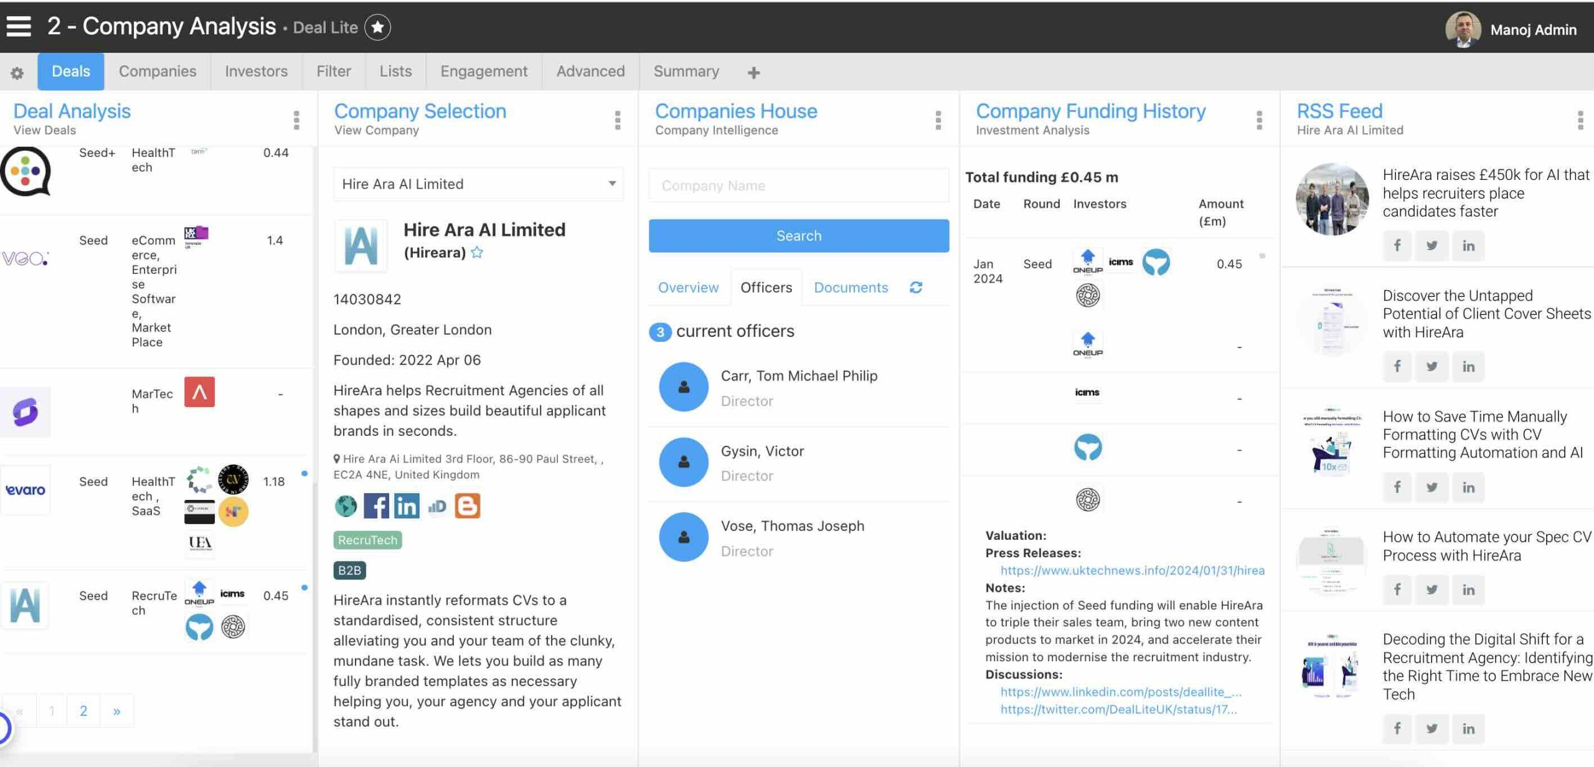Click the RecruTech tag

point(367,540)
